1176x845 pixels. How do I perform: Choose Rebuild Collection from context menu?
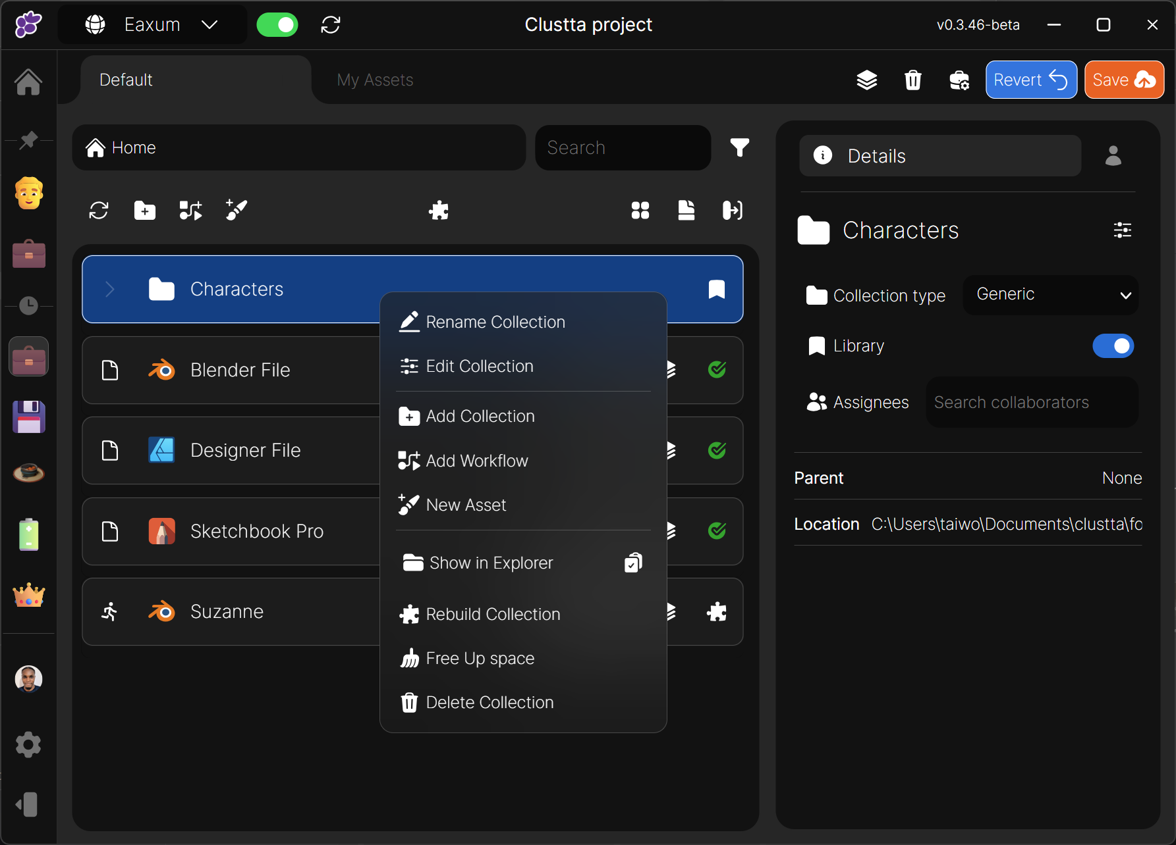(524, 614)
